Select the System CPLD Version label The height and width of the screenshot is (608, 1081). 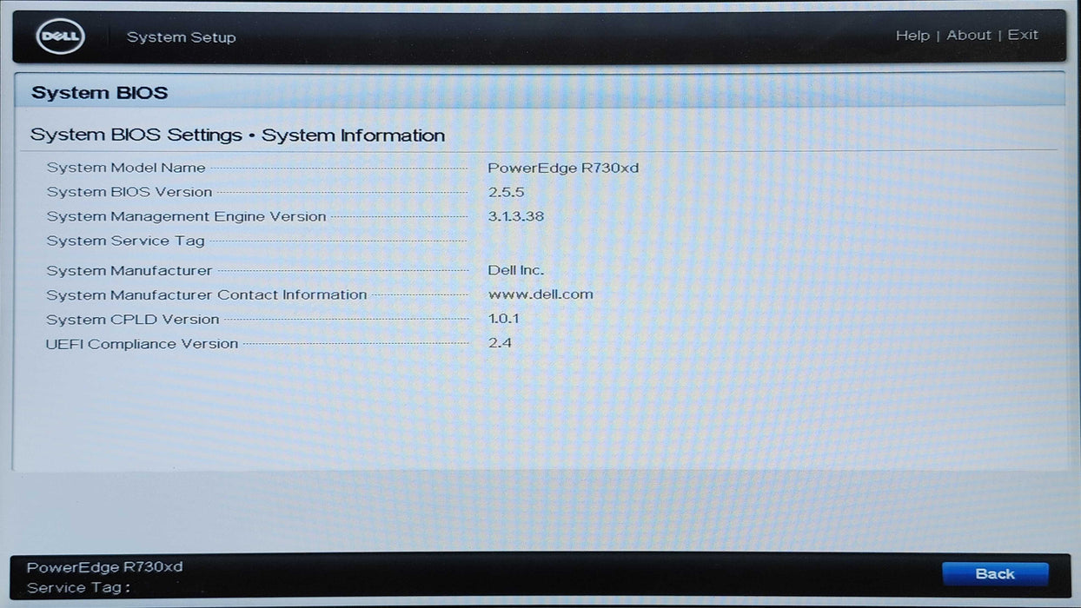(x=133, y=320)
